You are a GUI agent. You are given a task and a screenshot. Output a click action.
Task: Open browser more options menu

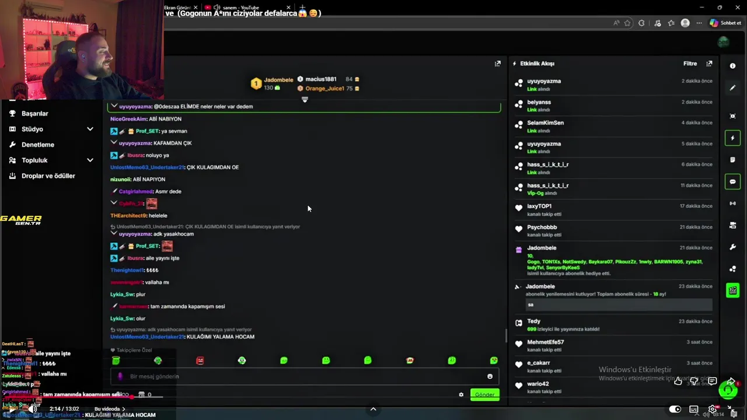(699, 23)
